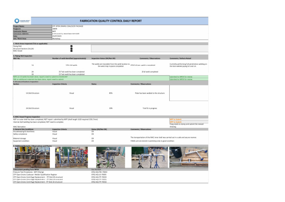
Task: Select the green PMI on additional materials row
Action: [91, 79]
